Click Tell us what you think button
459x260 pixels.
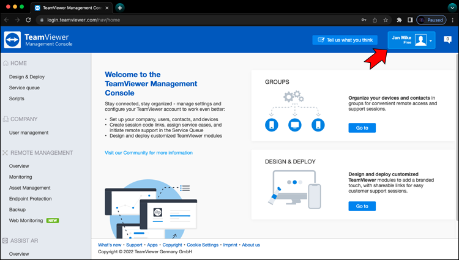[x=345, y=40]
